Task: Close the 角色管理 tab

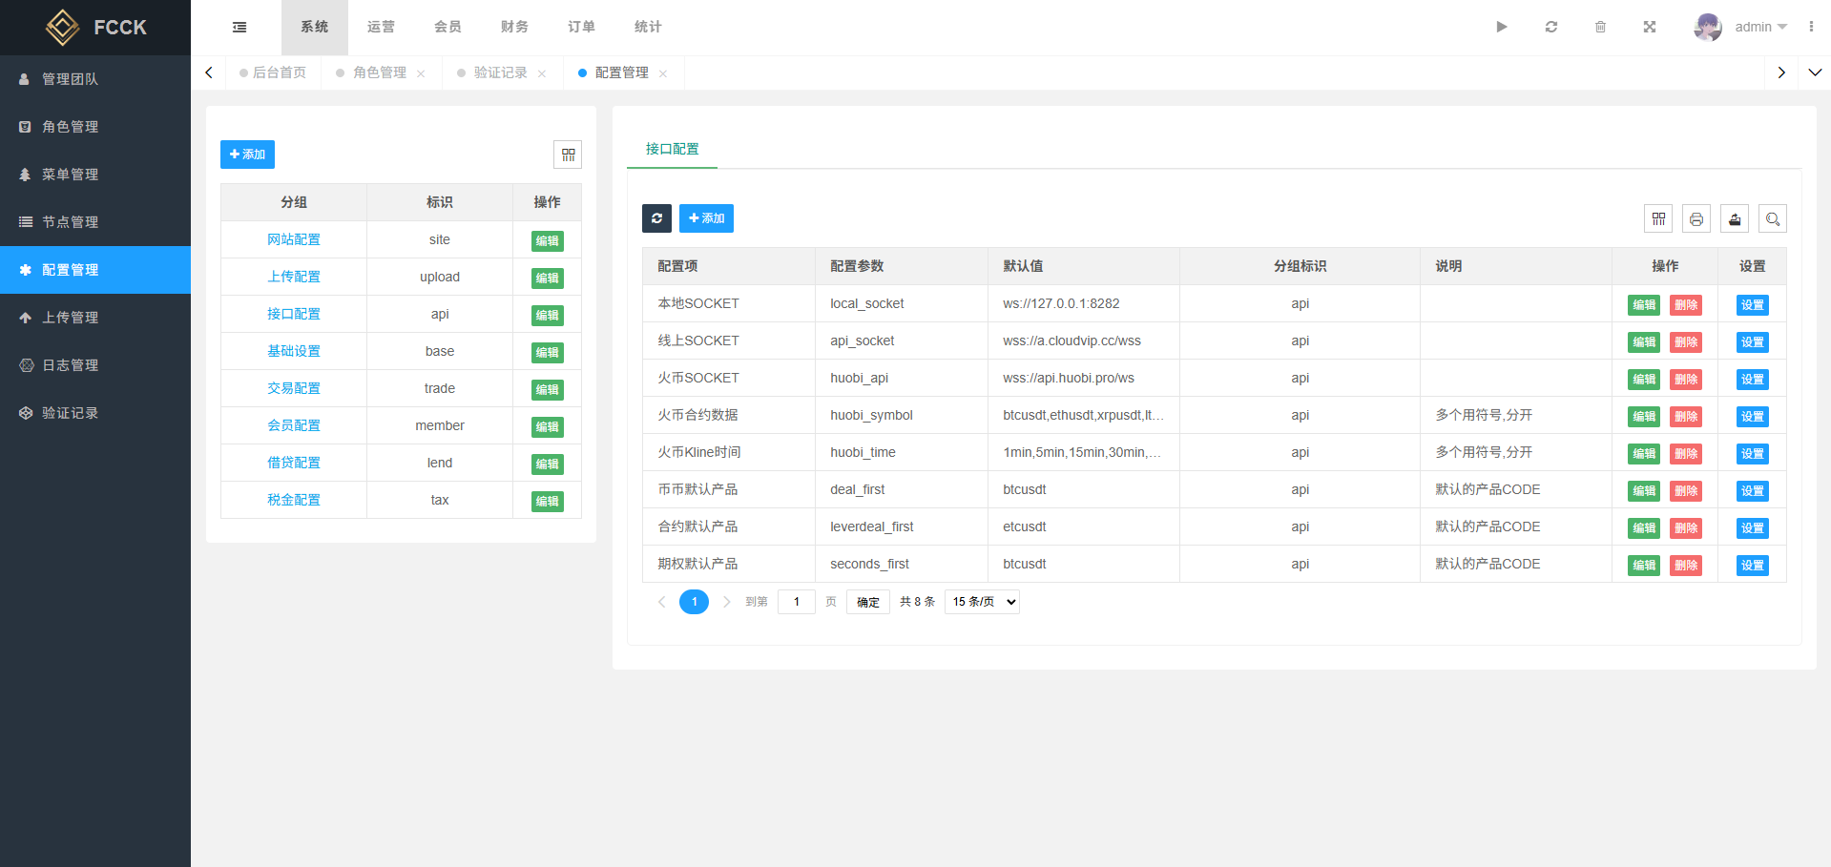Action: pyautogui.click(x=421, y=73)
